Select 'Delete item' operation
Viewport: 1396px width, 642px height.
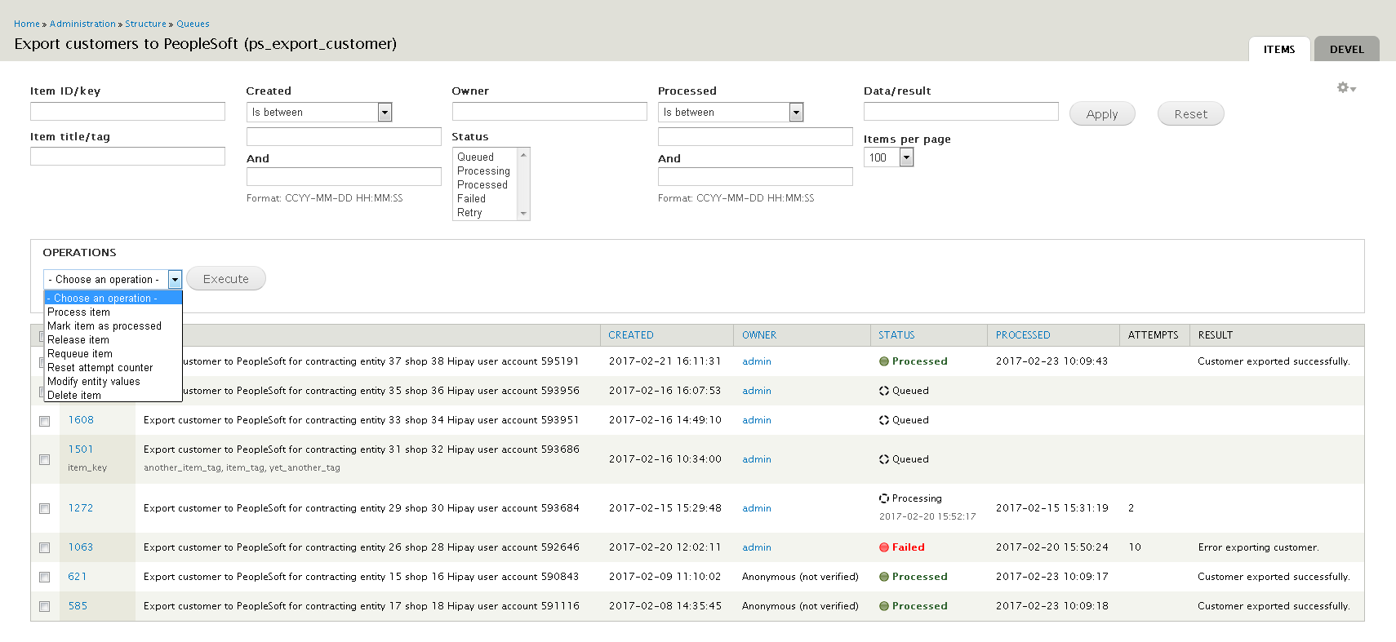113,396
